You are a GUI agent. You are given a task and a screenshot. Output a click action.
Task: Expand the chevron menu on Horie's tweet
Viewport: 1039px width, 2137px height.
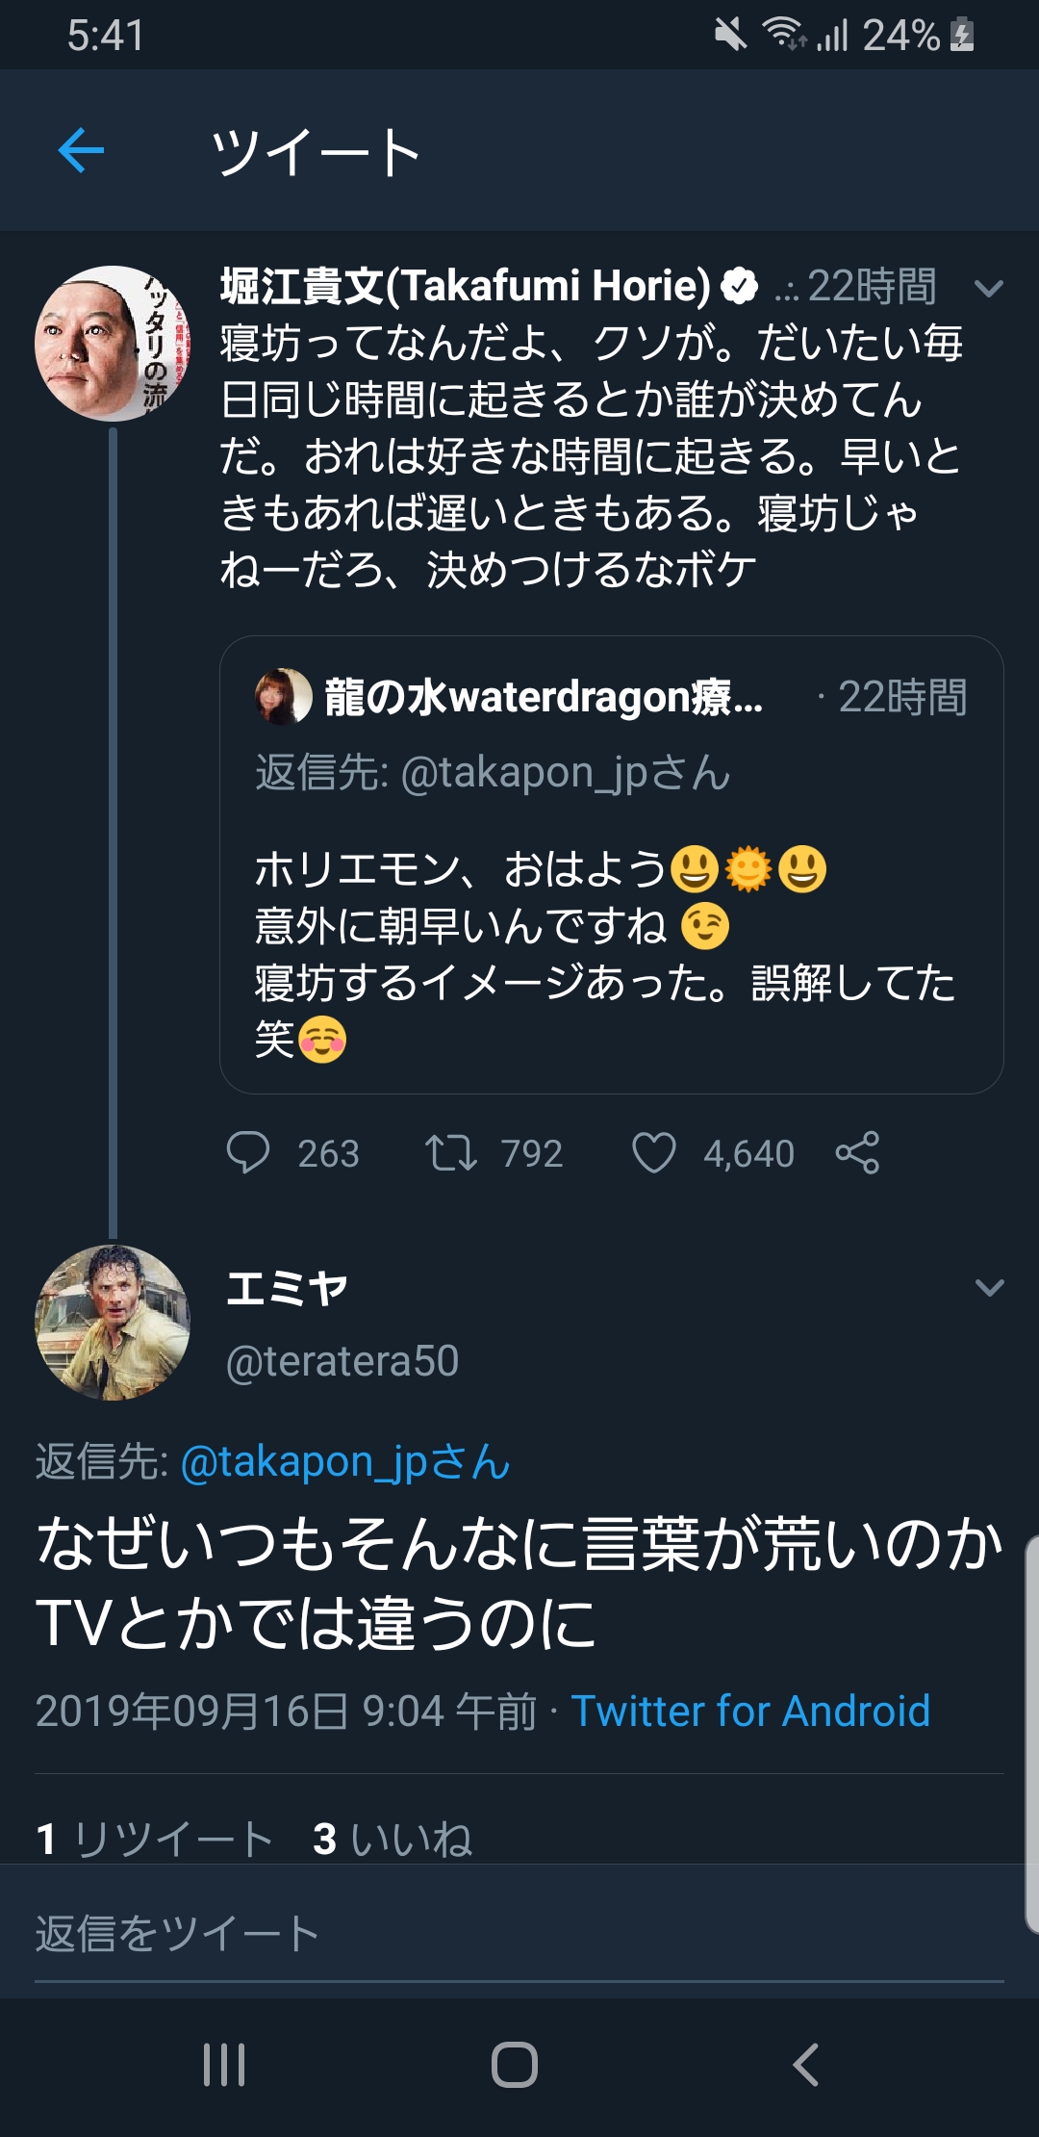pyautogui.click(x=989, y=288)
